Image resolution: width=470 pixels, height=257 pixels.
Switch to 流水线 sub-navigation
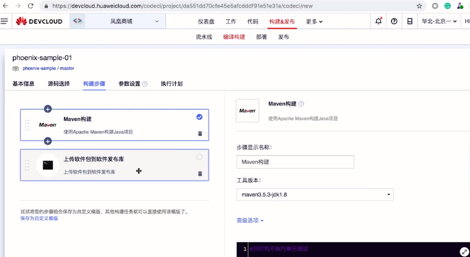(204, 37)
